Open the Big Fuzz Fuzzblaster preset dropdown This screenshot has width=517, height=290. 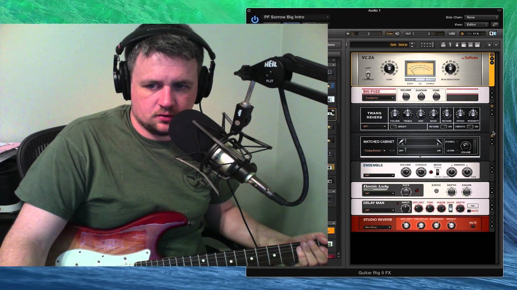pyautogui.click(x=378, y=98)
